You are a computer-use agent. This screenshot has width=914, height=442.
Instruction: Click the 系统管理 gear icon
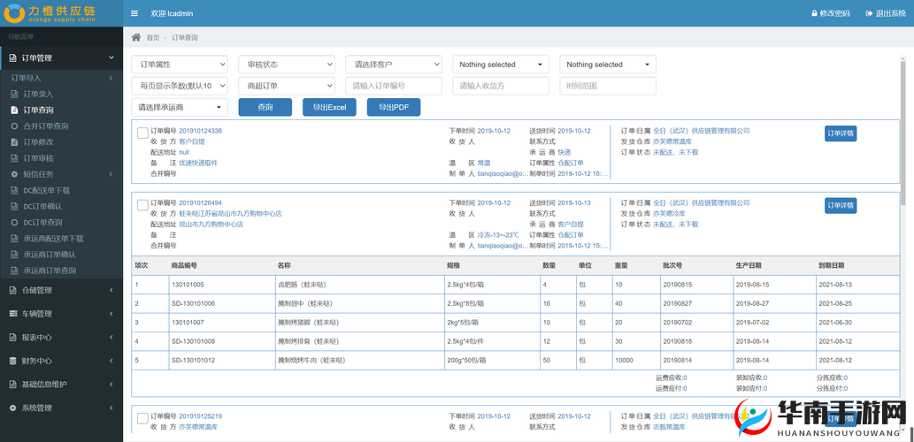(x=12, y=408)
